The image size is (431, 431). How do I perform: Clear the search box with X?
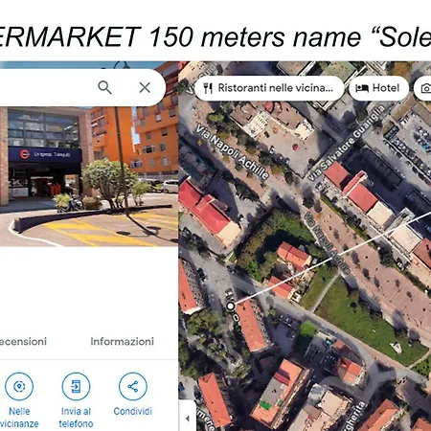click(145, 87)
